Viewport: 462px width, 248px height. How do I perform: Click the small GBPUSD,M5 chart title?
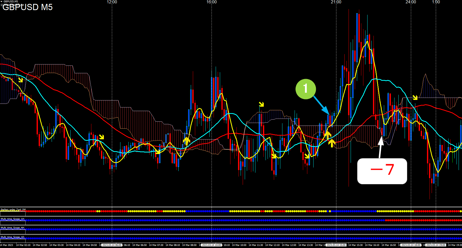[x=11, y=2]
